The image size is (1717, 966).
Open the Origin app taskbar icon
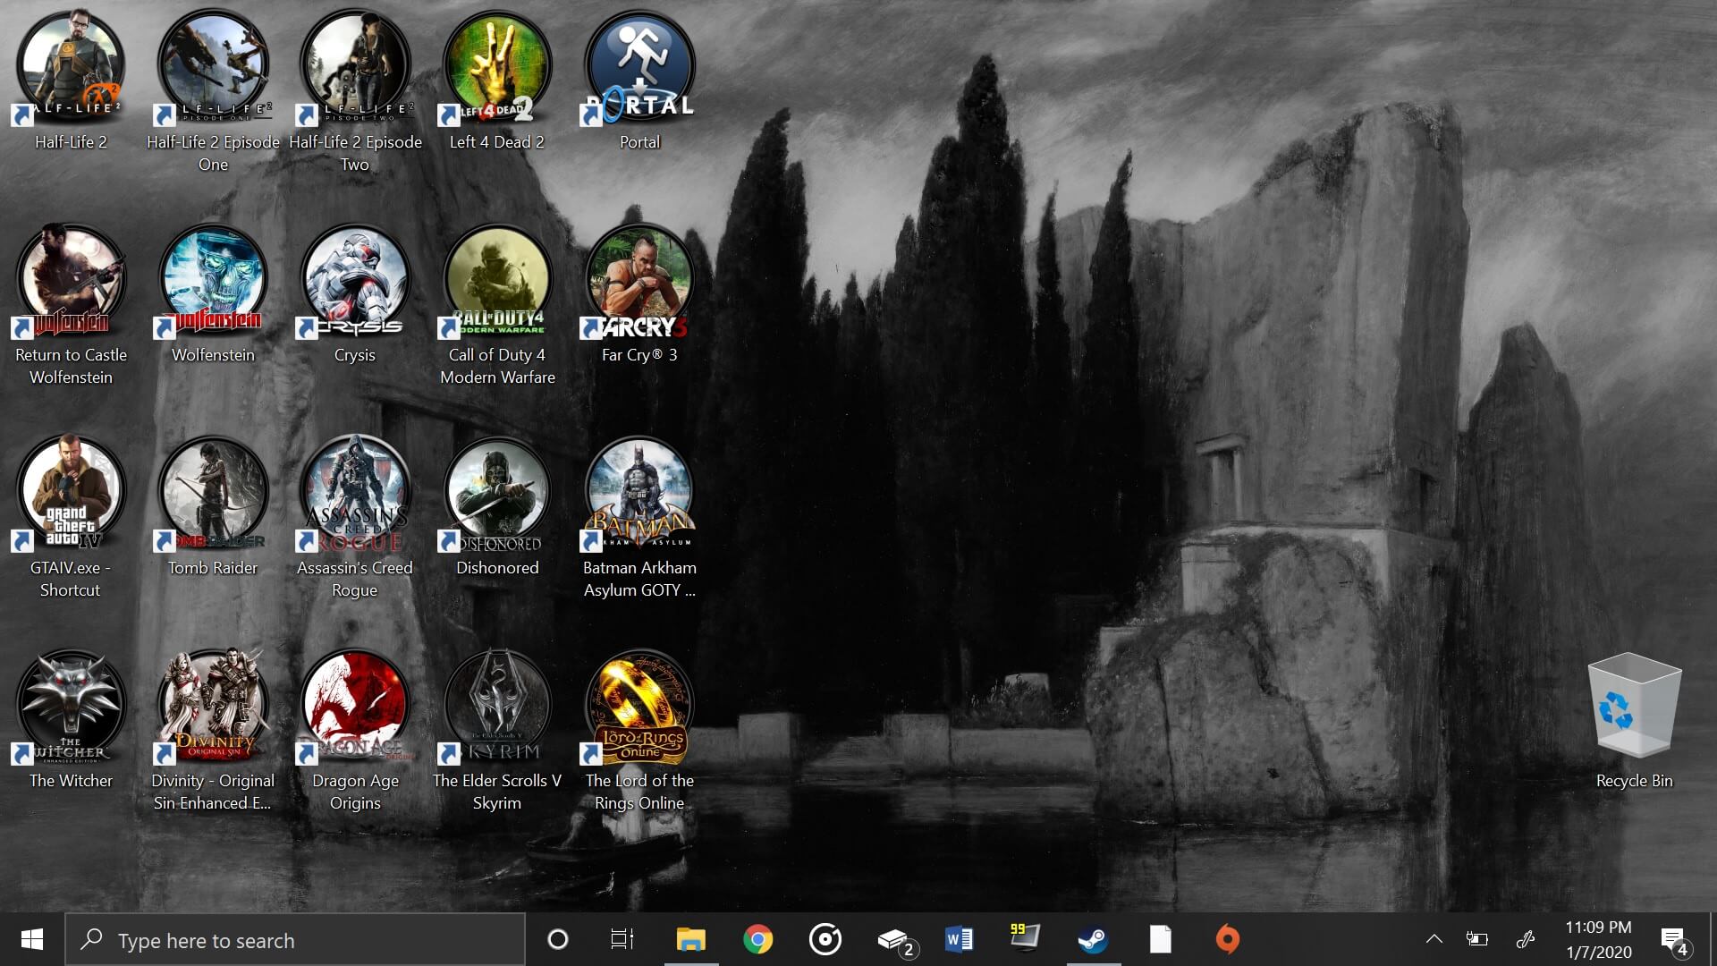pyautogui.click(x=1227, y=939)
